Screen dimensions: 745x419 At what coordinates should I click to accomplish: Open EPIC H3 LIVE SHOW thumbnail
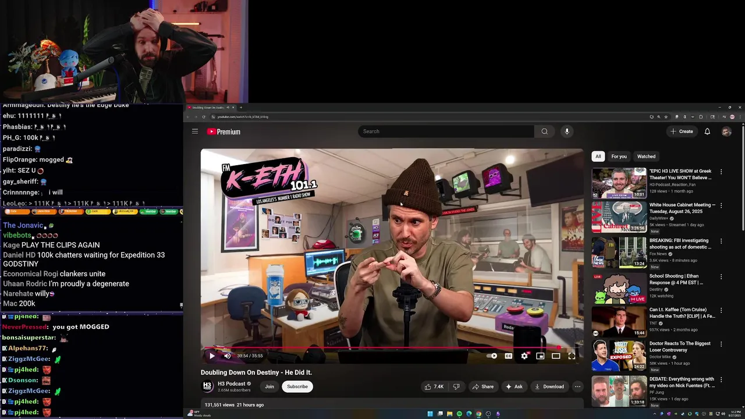[619, 183]
